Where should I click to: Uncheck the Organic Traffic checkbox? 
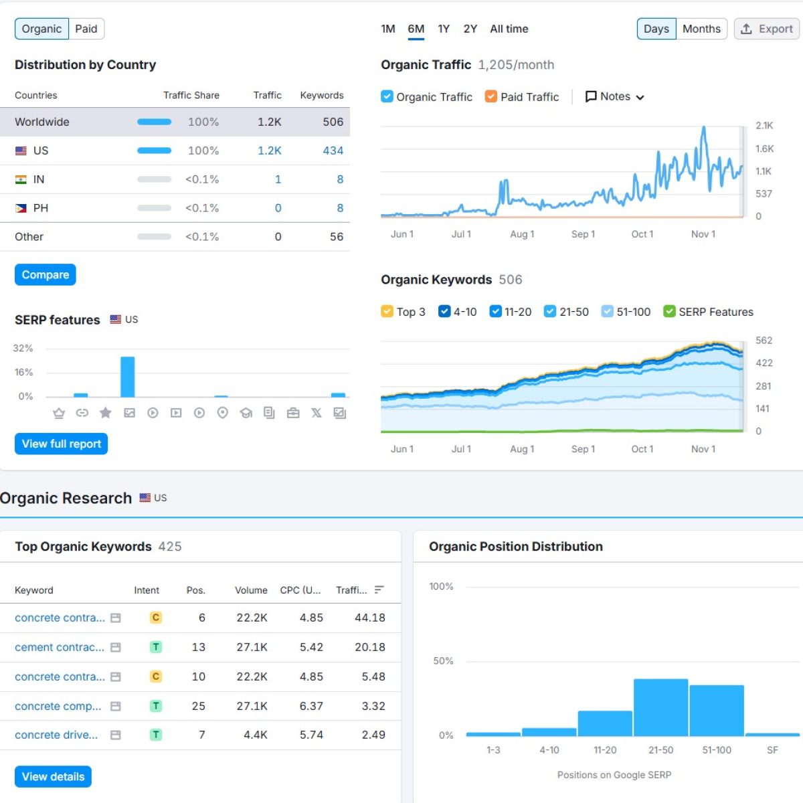pyautogui.click(x=387, y=96)
